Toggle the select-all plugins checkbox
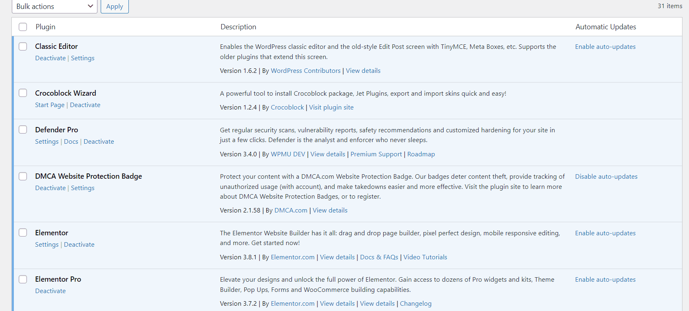 (23, 27)
